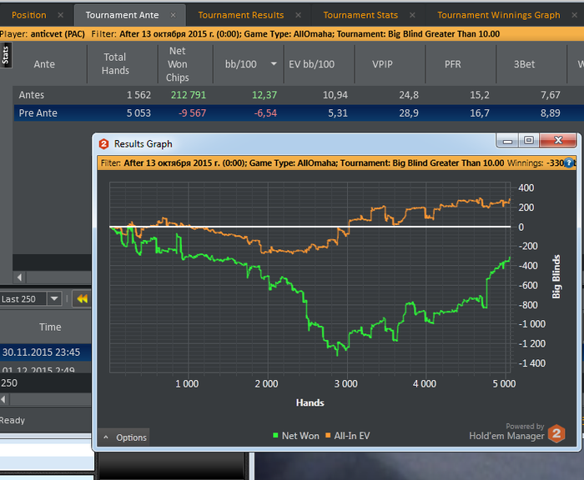This screenshot has width=584, height=480.
Task: Click Antes net won 212 791
Action: click(x=188, y=95)
